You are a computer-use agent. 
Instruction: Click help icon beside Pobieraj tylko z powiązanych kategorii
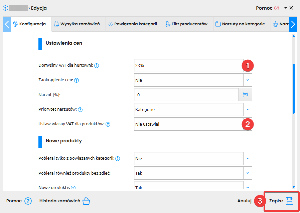click(x=118, y=159)
